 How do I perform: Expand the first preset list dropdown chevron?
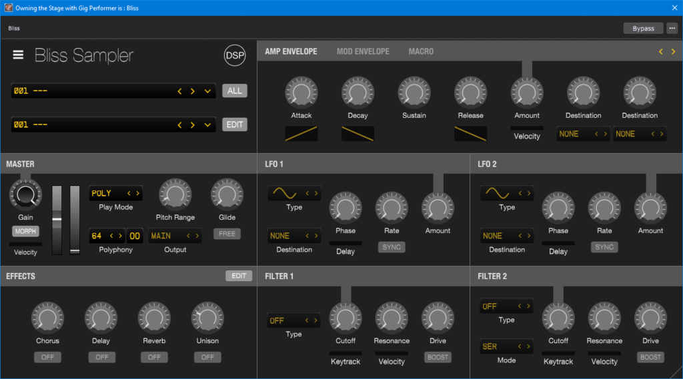[208, 91]
